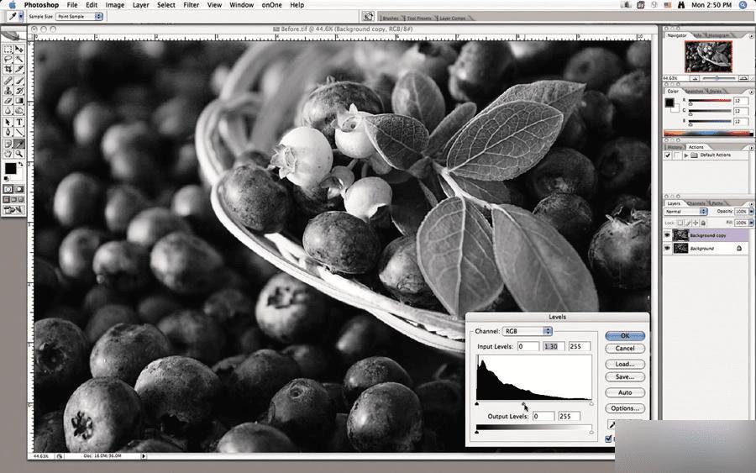Screen dimensions: 756x473
Task: Open the onOne menu
Action: click(272, 5)
